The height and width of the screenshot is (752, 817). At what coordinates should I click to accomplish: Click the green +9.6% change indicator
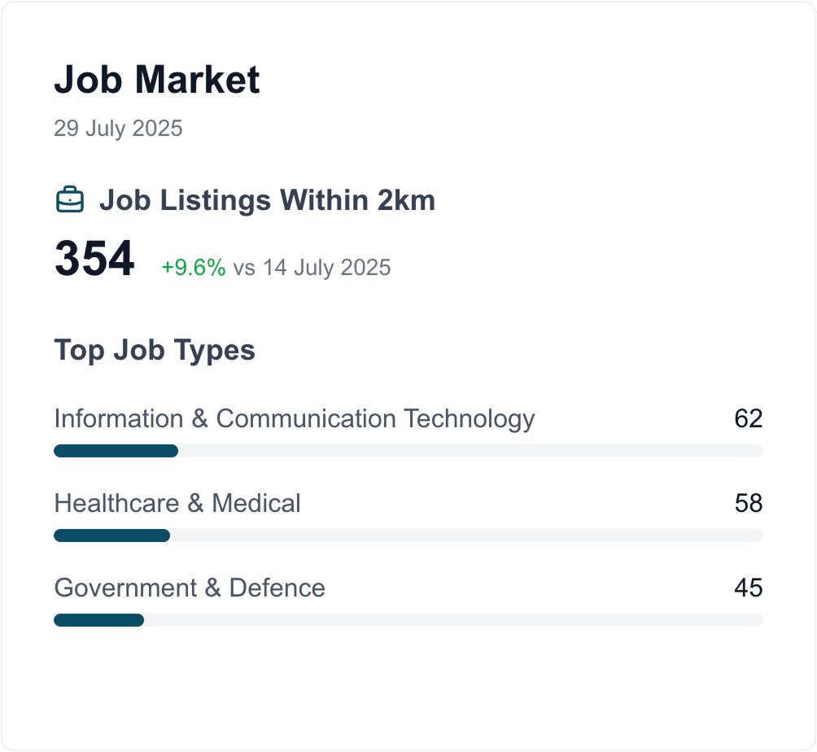193,268
